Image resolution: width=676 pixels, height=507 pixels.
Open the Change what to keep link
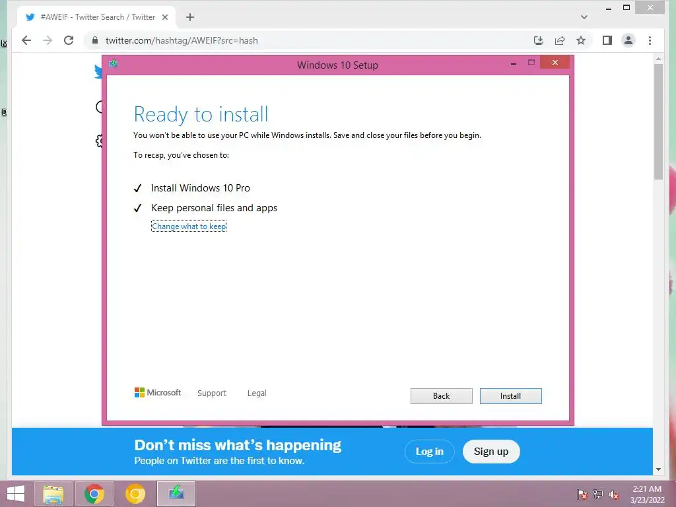(x=189, y=226)
